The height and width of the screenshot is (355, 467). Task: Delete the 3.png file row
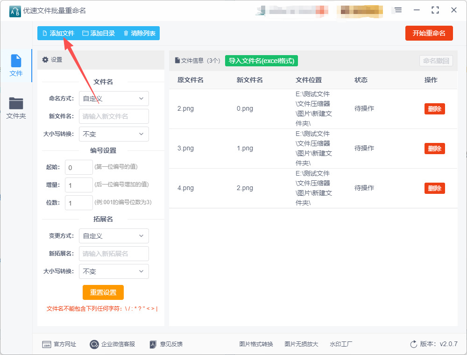coord(434,149)
